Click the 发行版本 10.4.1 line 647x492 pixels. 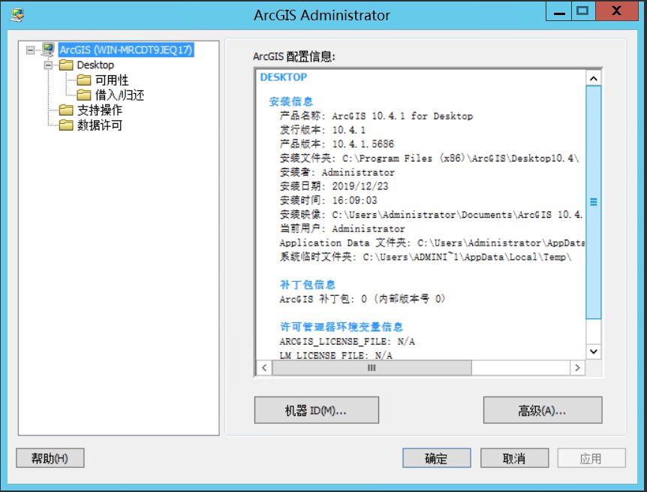click(x=323, y=130)
